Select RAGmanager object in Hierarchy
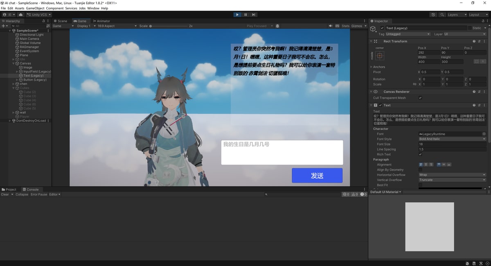Screen dimensions: 491x266 pyautogui.click(x=29, y=47)
